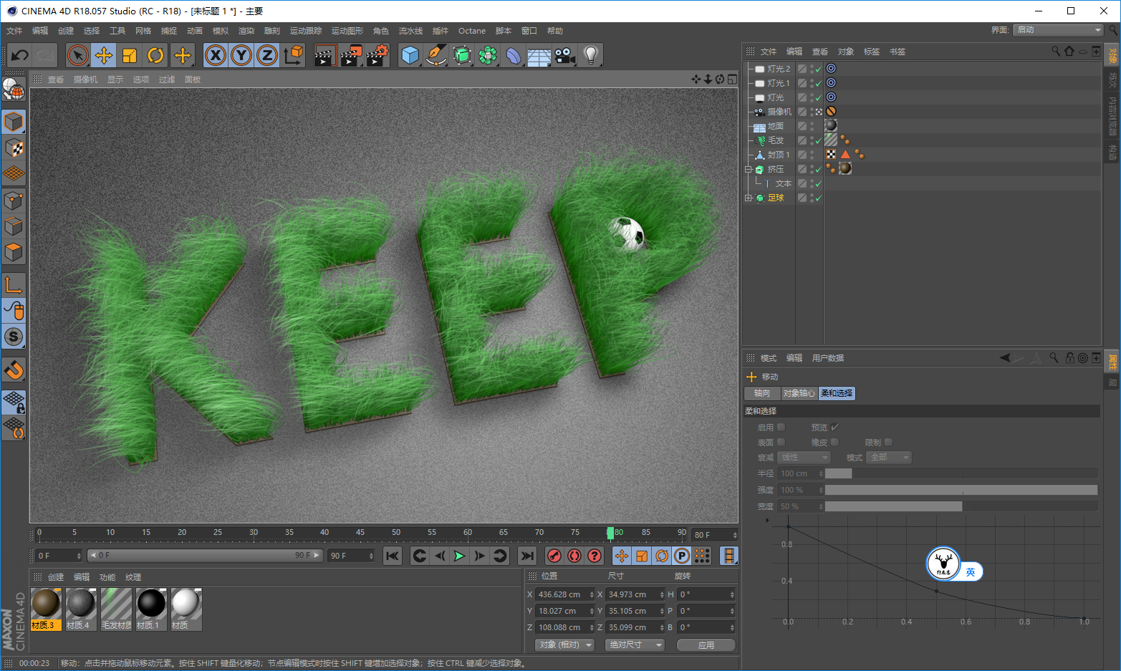1121x671 pixels.
Task: Click the 半径 slider bar
Action: click(x=961, y=473)
